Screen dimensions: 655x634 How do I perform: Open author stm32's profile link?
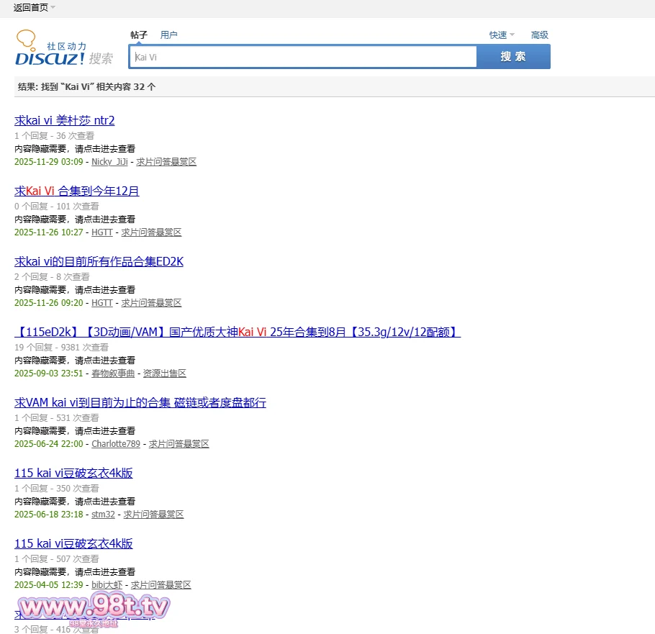tap(103, 515)
